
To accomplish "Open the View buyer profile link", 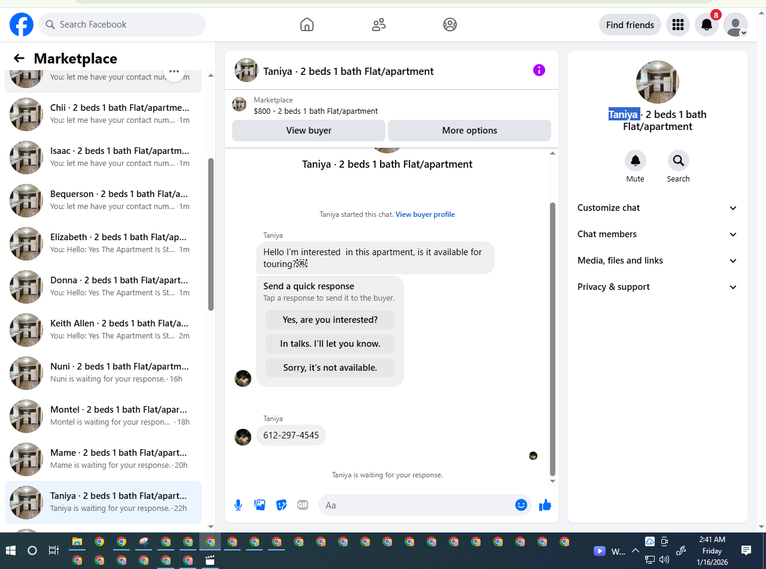I will [425, 214].
